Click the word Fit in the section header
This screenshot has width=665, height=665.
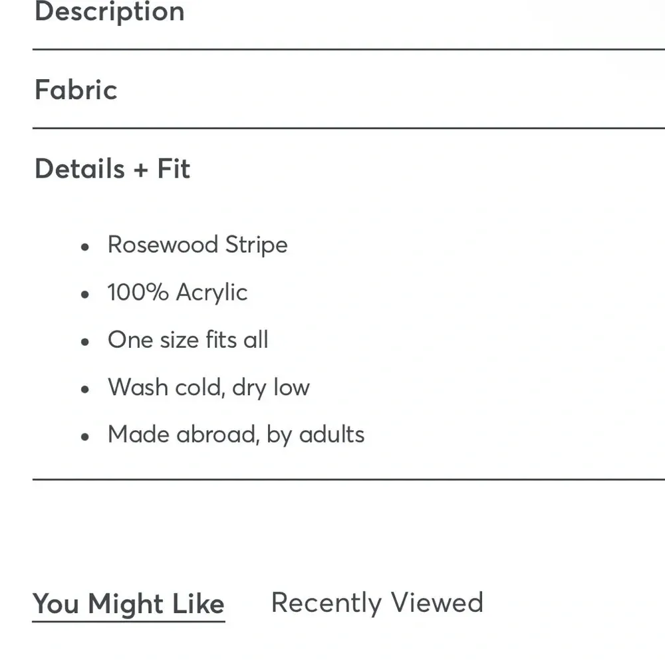[x=174, y=169]
